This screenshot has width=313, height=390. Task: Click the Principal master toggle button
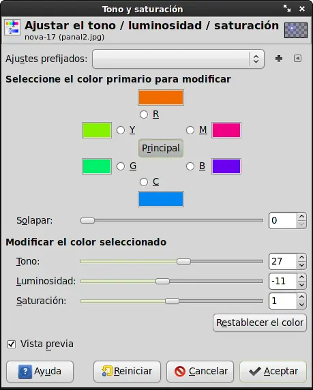(161, 148)
